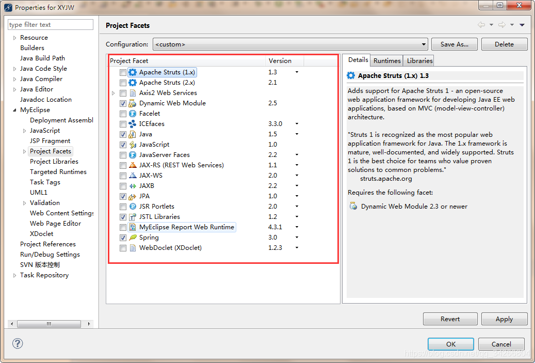Image resolution: width=535 pixels, height=363 pixels.
Task: Select Project Facets in tree
Action: 51,151
